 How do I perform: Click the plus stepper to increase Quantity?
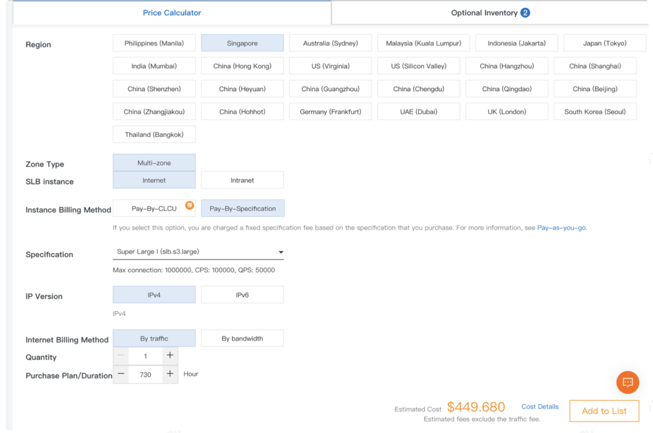(170, 356)
